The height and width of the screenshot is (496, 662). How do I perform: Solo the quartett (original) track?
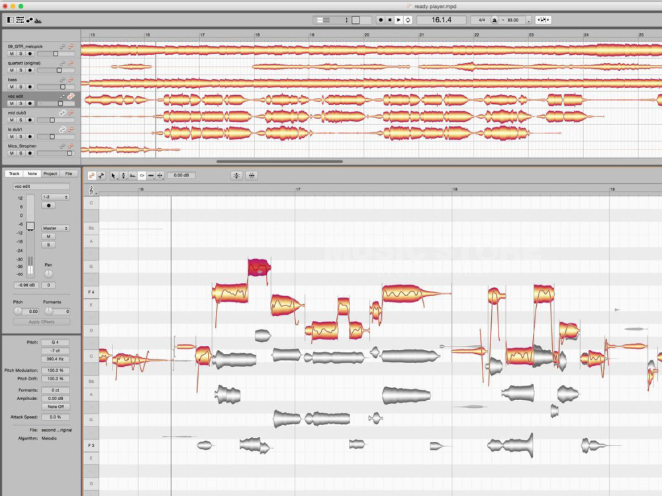pyautogui.click(x=21, y=70)
